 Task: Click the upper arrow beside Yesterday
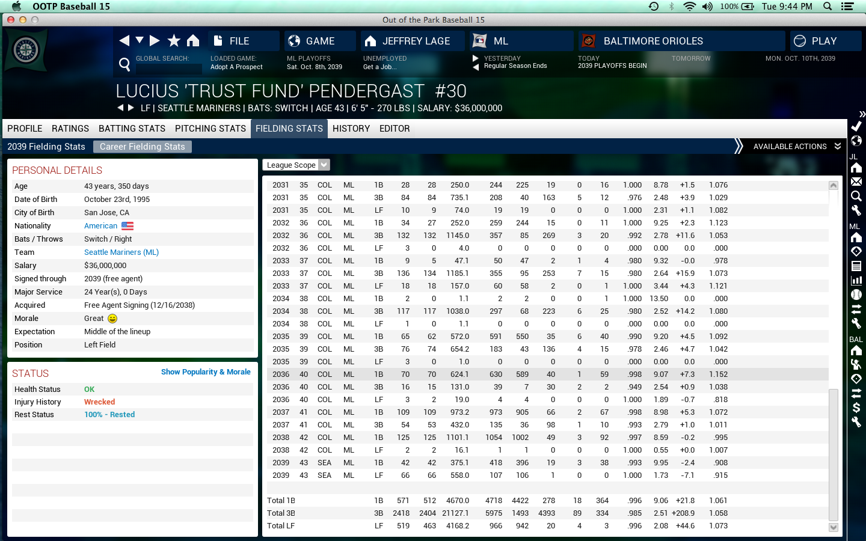(476, 58)
